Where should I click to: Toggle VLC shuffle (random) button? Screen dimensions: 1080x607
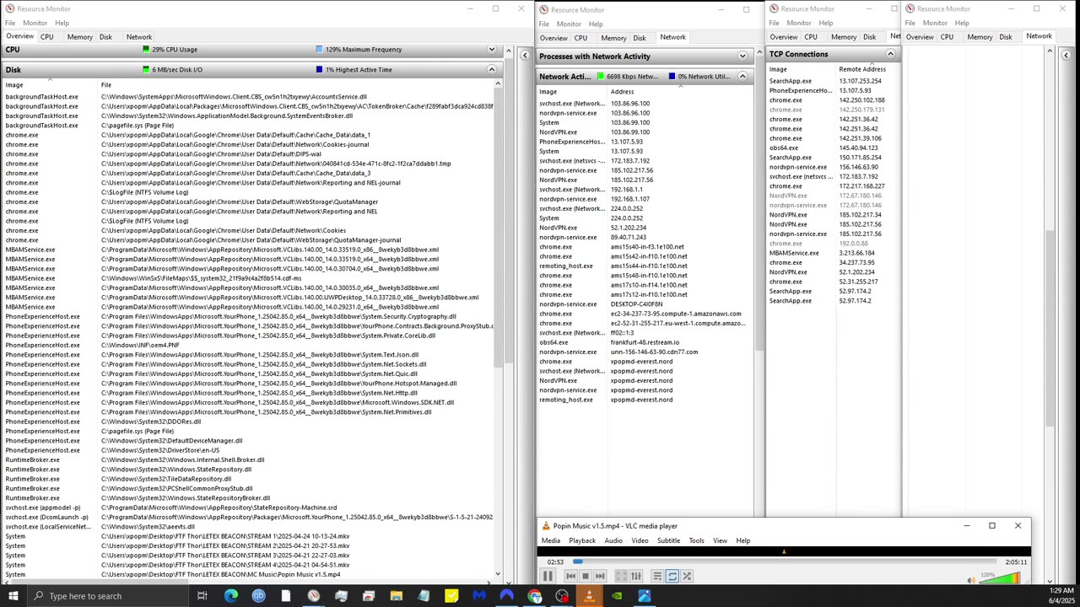click(x=687, y=577)
